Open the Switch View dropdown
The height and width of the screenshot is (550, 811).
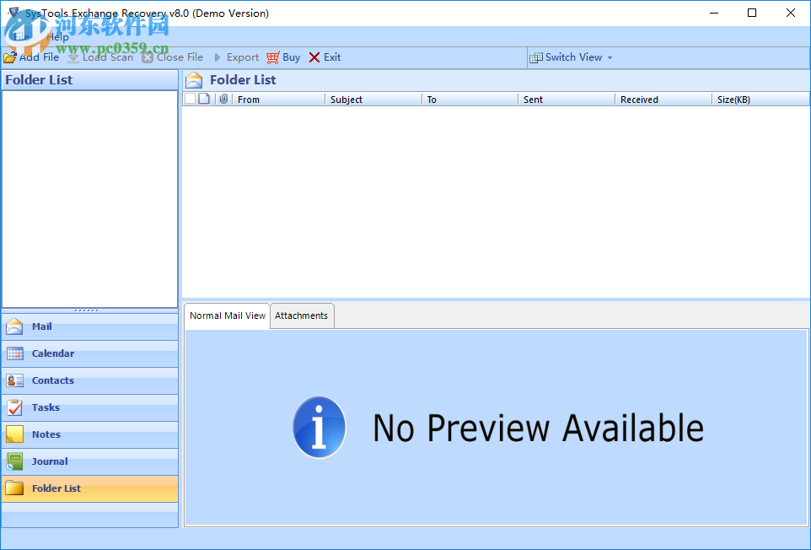pos(572,57)
